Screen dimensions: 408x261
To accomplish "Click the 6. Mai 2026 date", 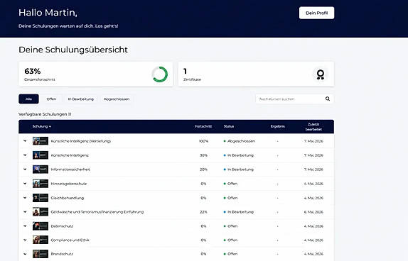I will 313,212.
